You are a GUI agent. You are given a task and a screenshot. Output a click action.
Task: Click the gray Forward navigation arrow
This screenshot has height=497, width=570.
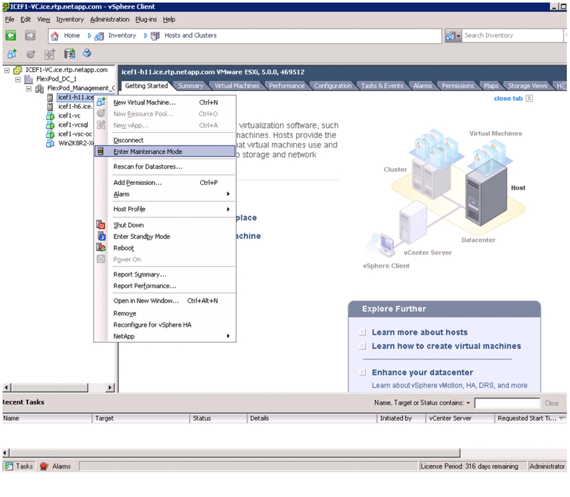click(30, 35)
